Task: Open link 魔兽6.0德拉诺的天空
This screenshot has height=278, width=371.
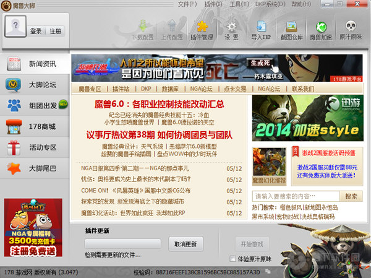Action: [187, 123]
